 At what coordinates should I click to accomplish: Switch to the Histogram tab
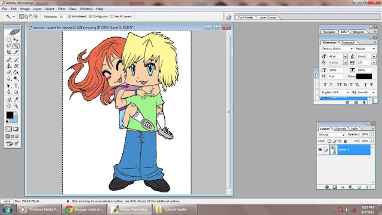tap(358, 32)
